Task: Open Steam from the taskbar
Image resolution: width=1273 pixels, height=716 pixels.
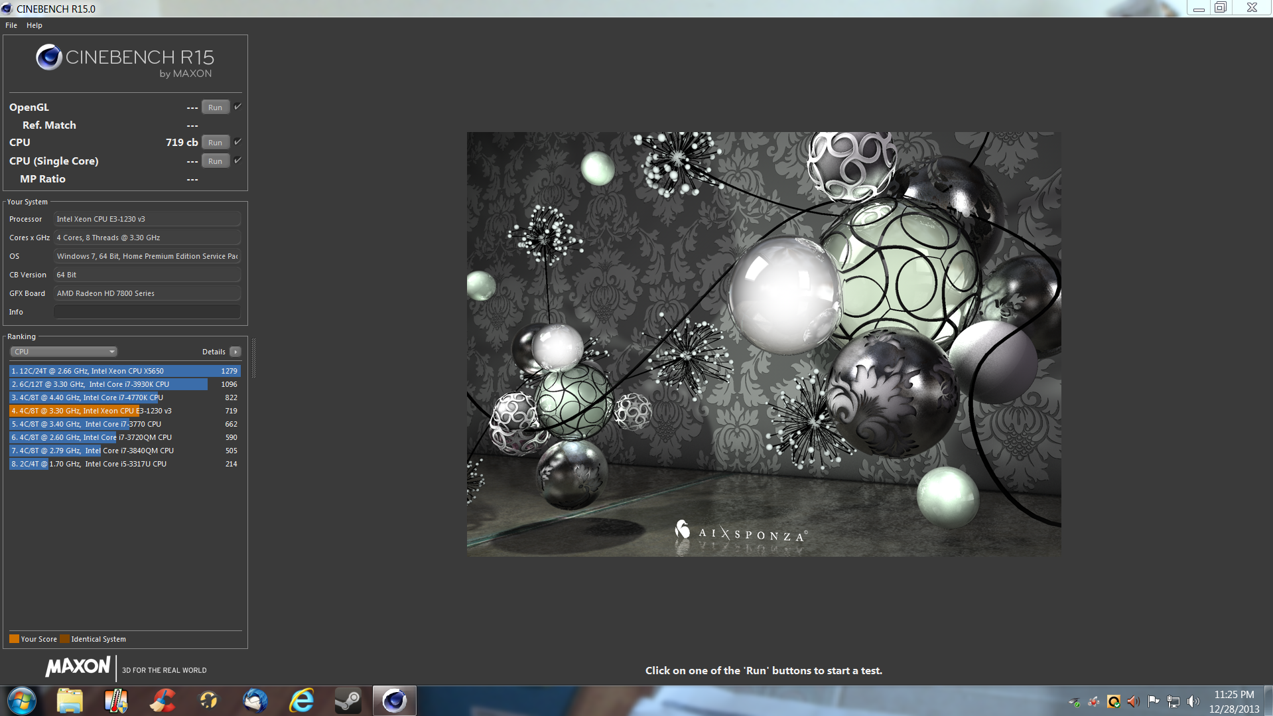Action: click(348, 701)
